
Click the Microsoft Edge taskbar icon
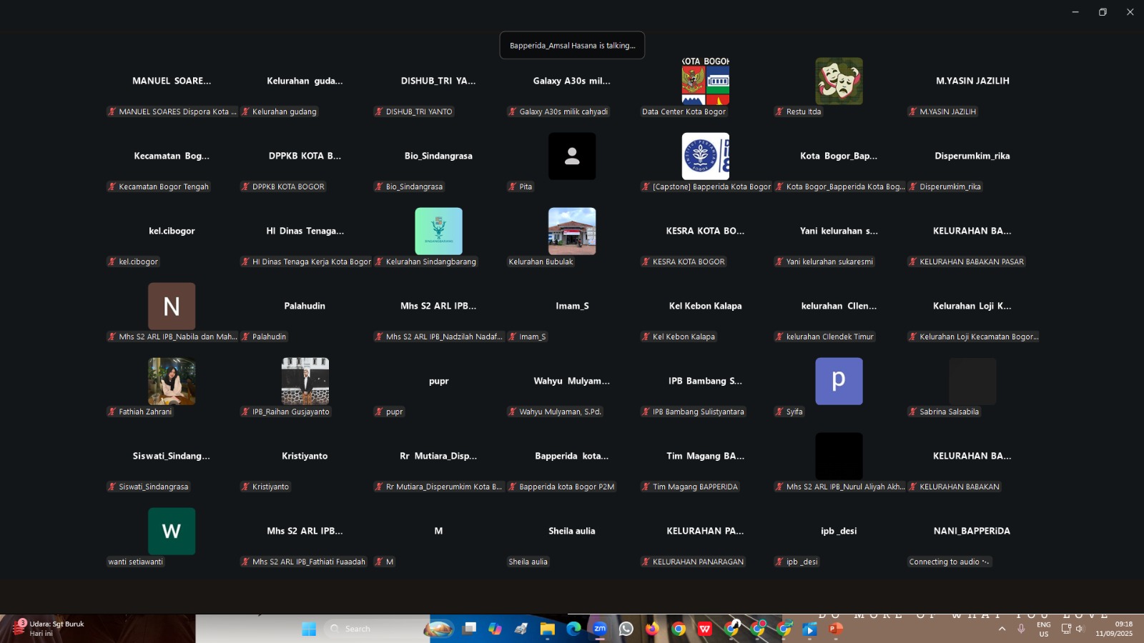pos(573,629)
